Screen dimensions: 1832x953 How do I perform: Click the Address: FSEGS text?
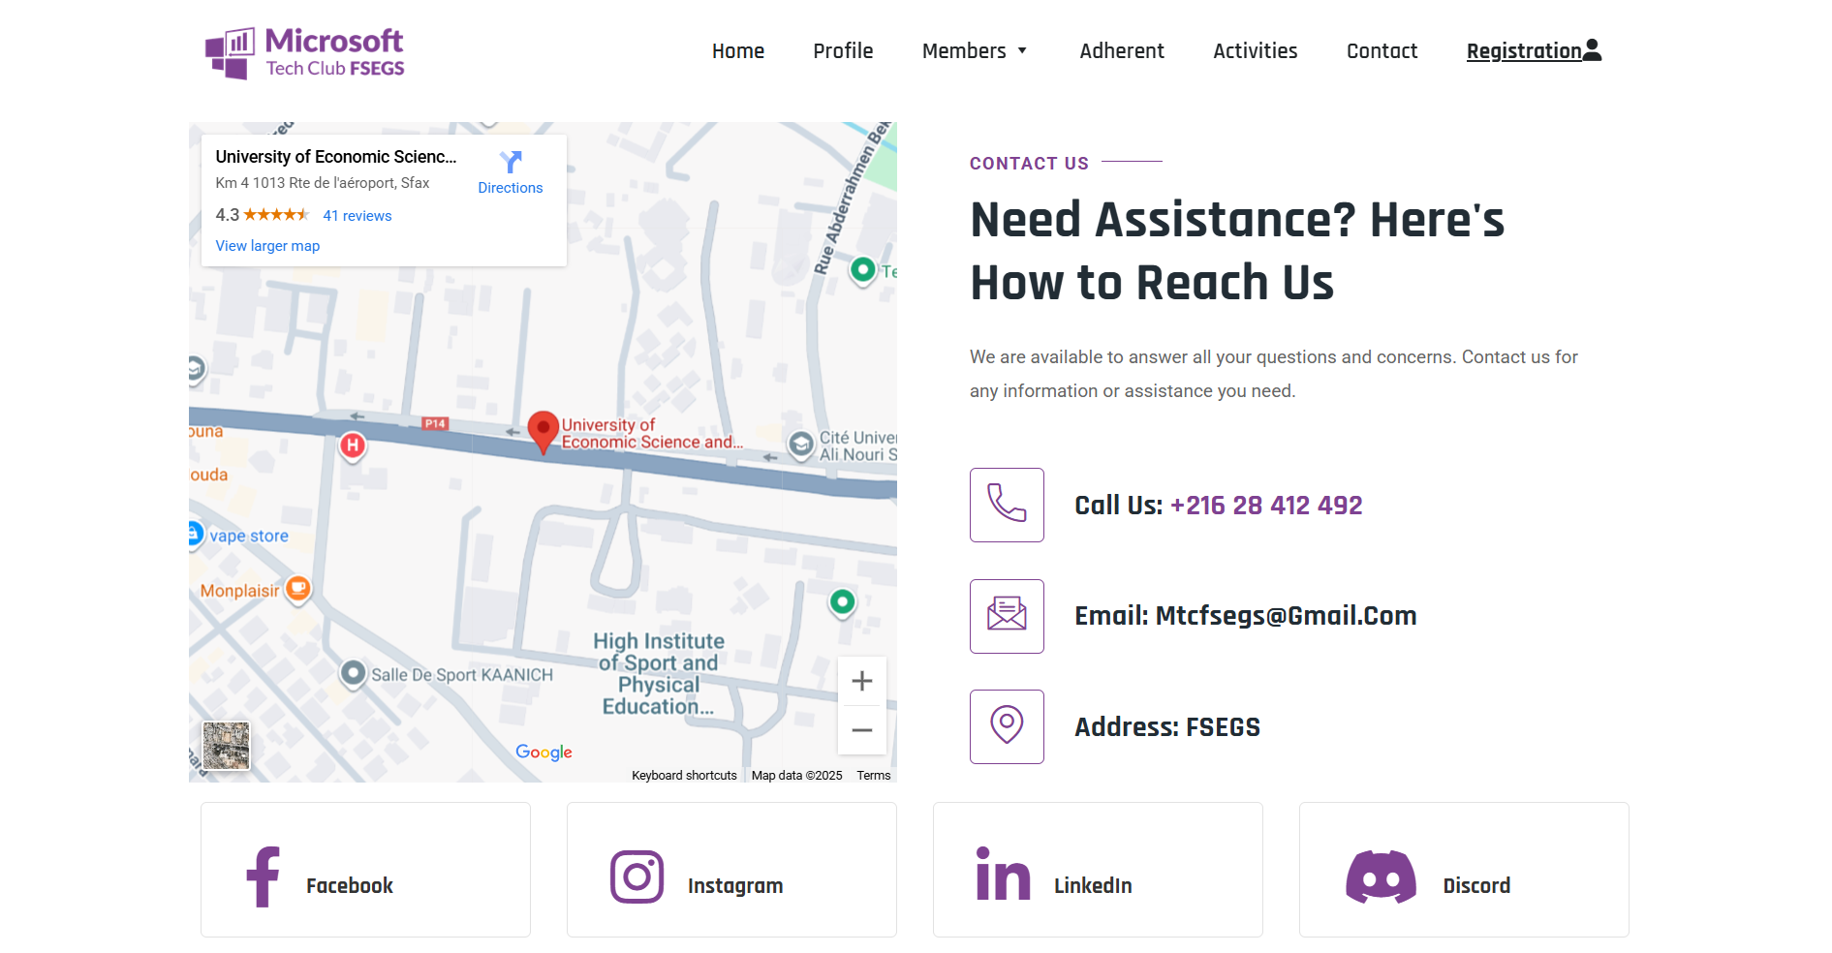[1167, 727]
